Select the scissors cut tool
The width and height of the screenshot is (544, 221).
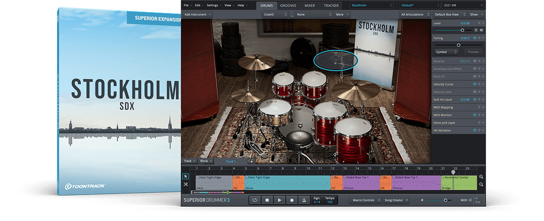[x=185, y=184]
